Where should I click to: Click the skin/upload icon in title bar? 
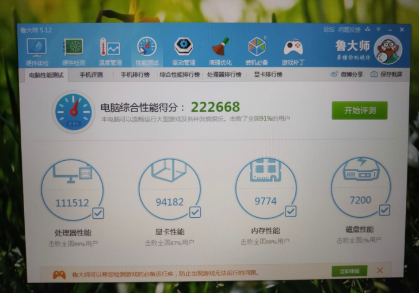(x=368, y=29)
